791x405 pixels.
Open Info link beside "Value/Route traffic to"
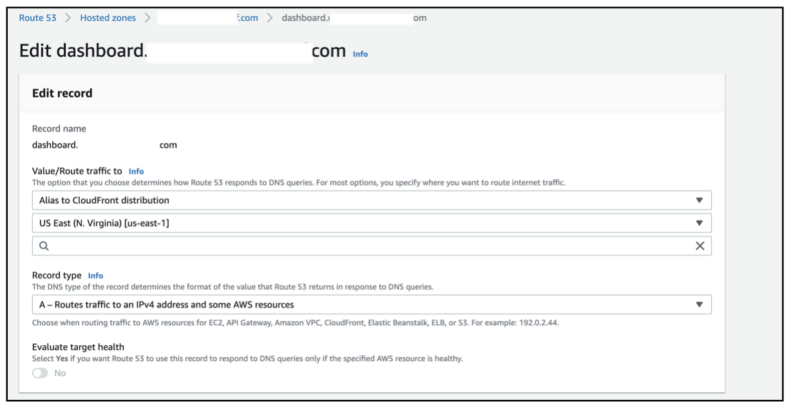click(x=136, y=172)
